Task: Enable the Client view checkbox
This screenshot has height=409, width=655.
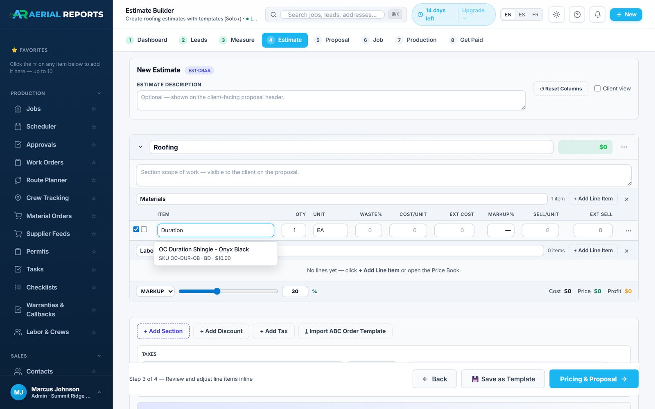Action: pos(597,88)
